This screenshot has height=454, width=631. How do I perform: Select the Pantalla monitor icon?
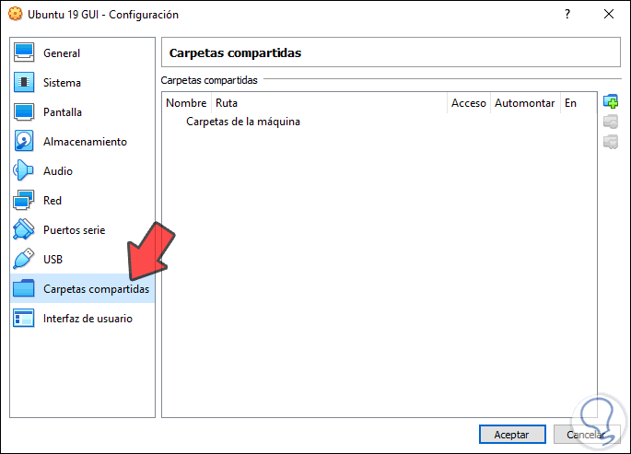(24, 112)
